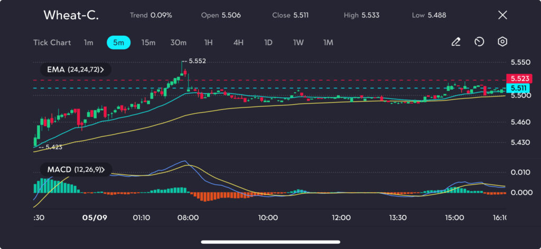This screenshot has width=541, height=249.
Task: Switch to Tick Chart view
Action: pos(52,43)
